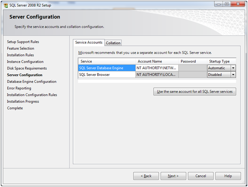Expand Startup Type dropdown for SQL Server Browser
The height and width of the screenshot is (187, 248).
coord(233,74)
